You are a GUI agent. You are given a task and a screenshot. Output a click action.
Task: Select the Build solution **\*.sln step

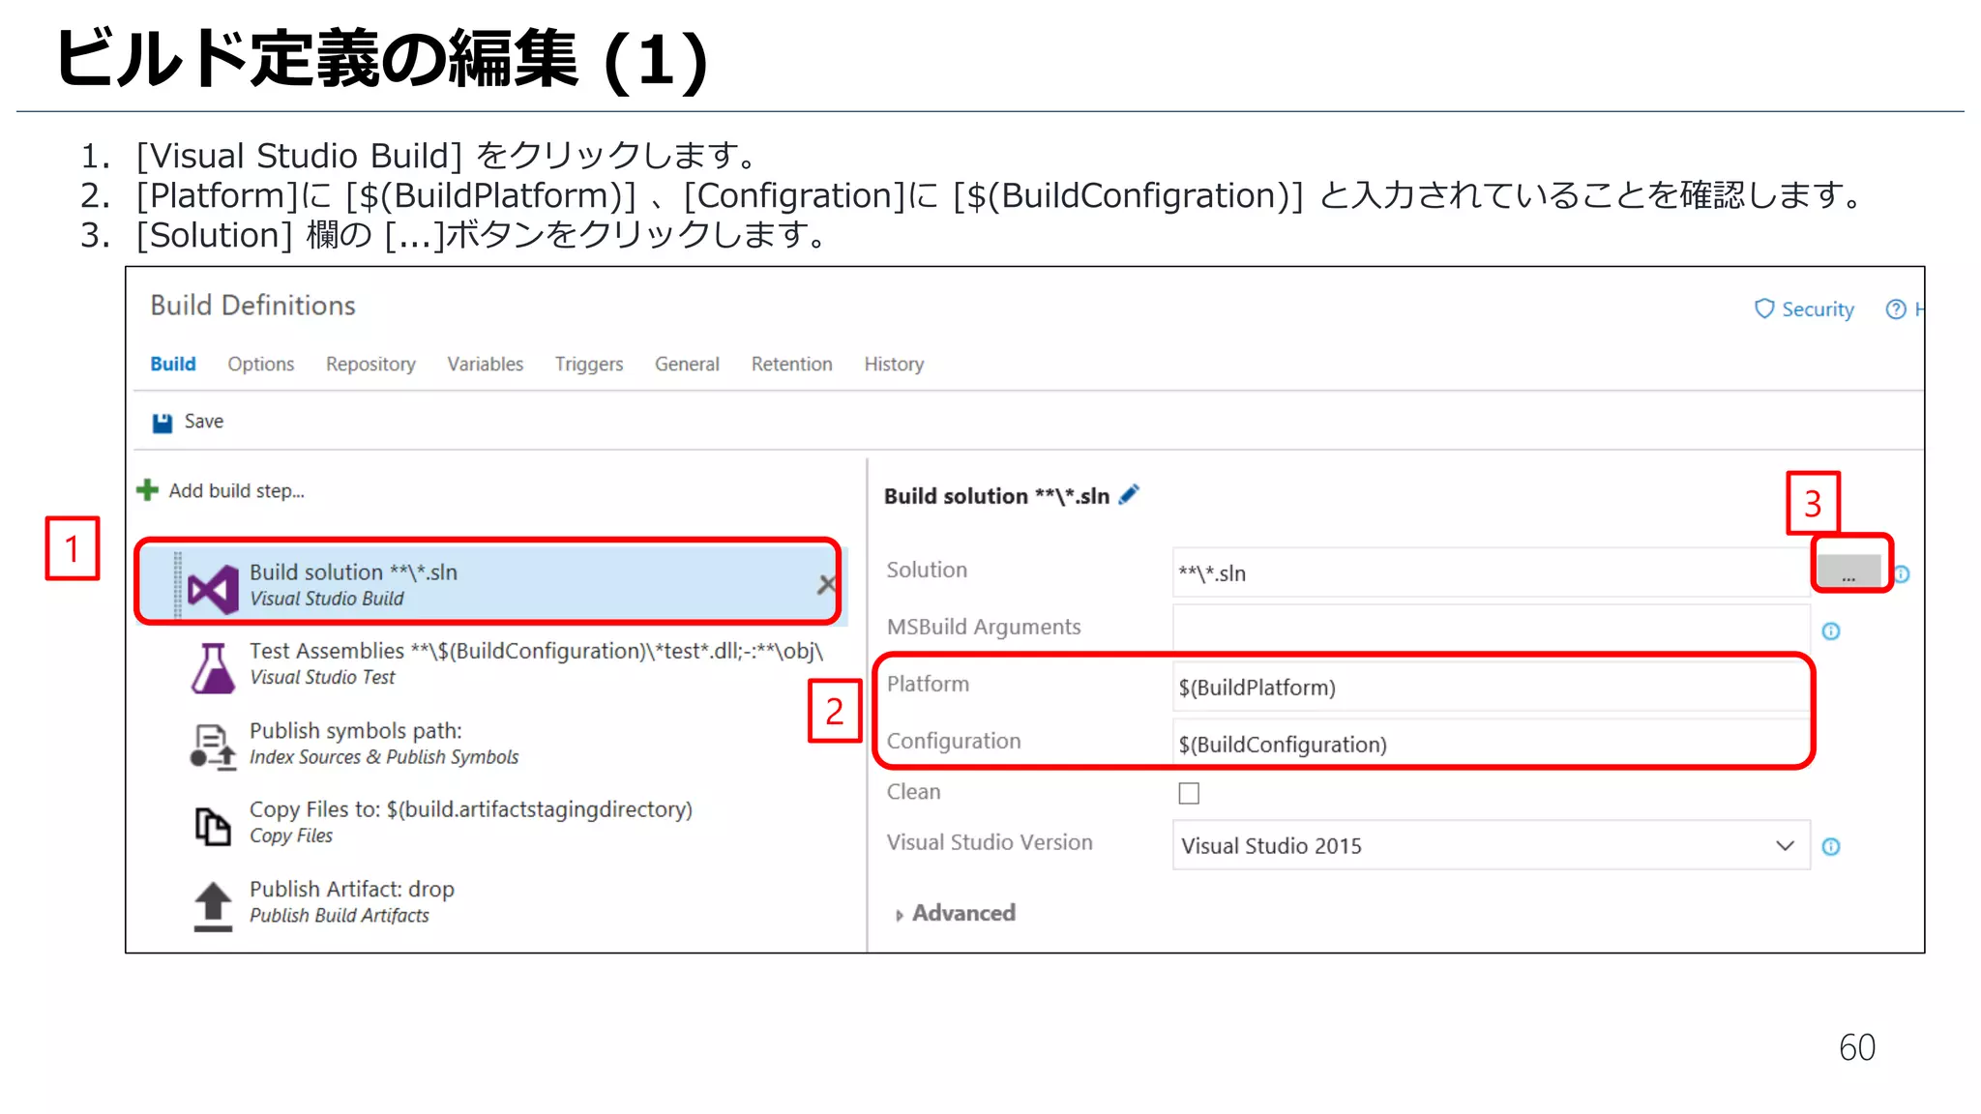493,584
